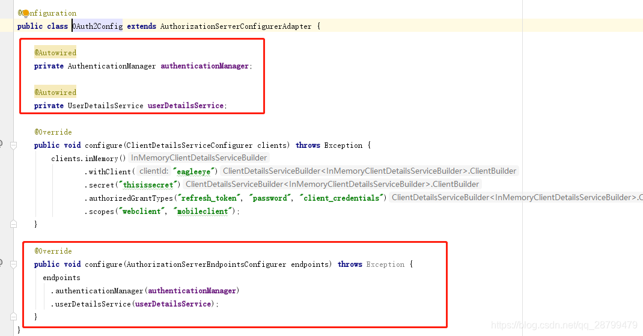Viewport: 643px width, 336px height.
Task: Click the extends keyword
Action: [141, 26]
